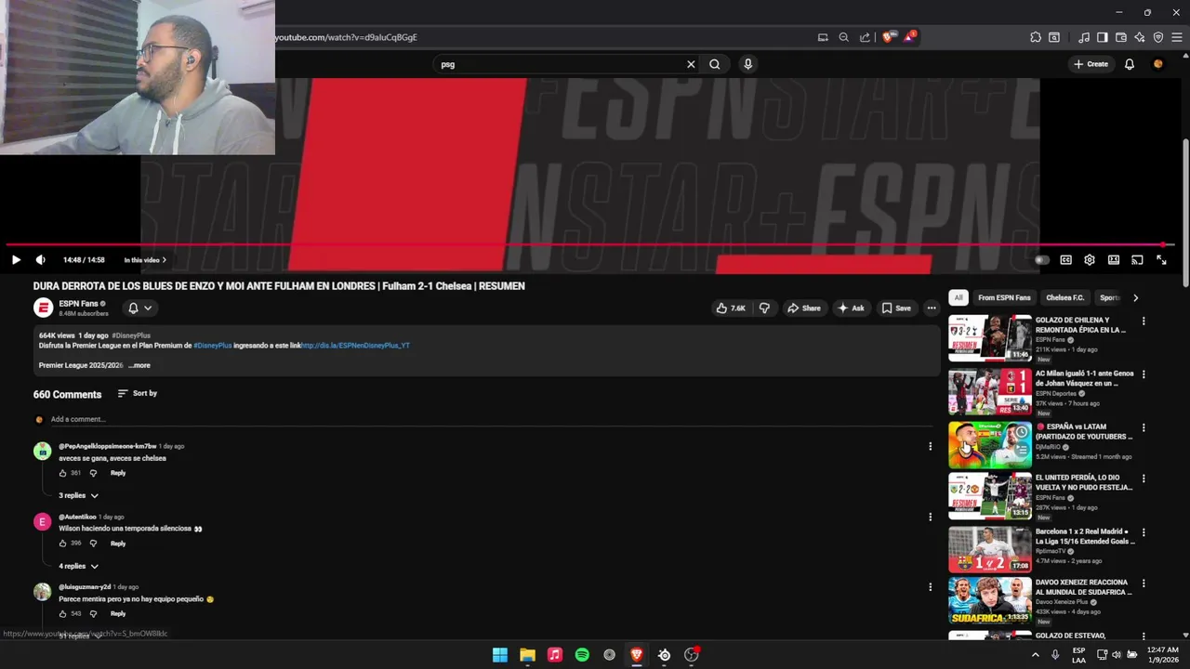Mute the video volume speaker icon

click(x=40, y=260)
